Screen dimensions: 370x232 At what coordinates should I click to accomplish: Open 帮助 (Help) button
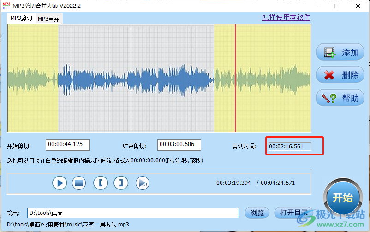(x=340, y=98)
